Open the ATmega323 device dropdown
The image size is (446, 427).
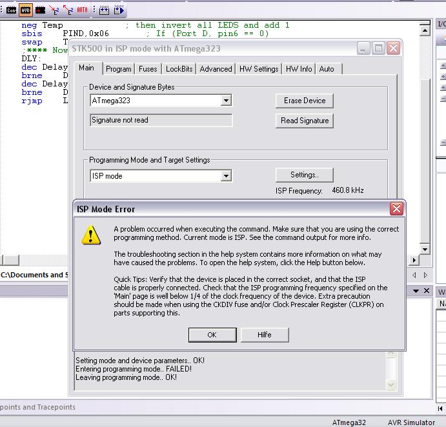tap(226, 101)
